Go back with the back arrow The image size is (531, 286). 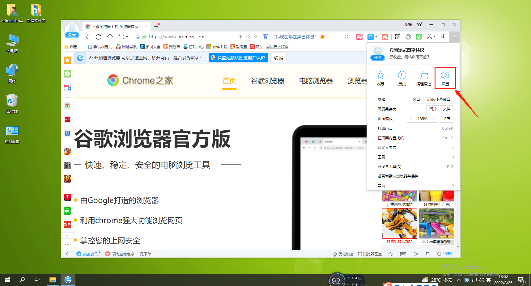tap(87, 37)
